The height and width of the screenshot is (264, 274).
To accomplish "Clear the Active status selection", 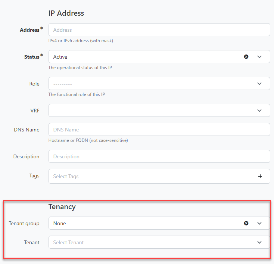I will coord(246,57).
